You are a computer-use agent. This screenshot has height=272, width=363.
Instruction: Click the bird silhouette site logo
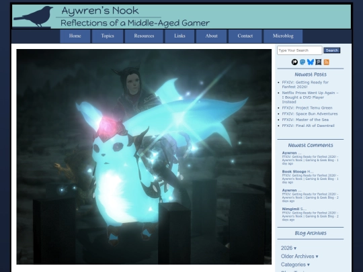[x=34, y=17]
